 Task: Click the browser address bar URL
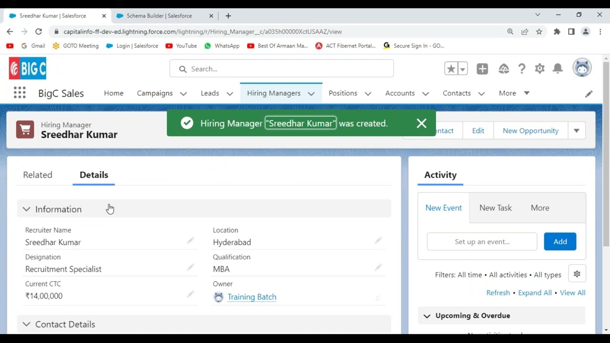(x=203, y=31)
